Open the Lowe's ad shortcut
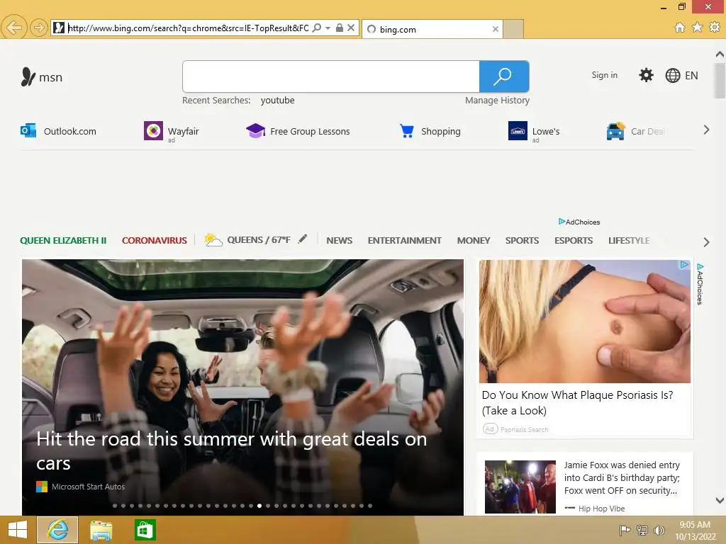 (534, 132)
